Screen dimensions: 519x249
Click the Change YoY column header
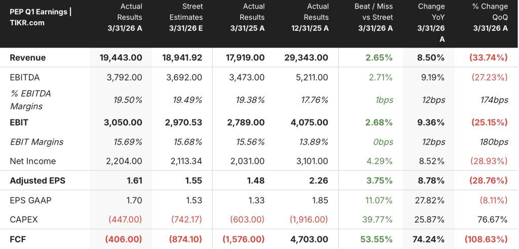point(430,22)
